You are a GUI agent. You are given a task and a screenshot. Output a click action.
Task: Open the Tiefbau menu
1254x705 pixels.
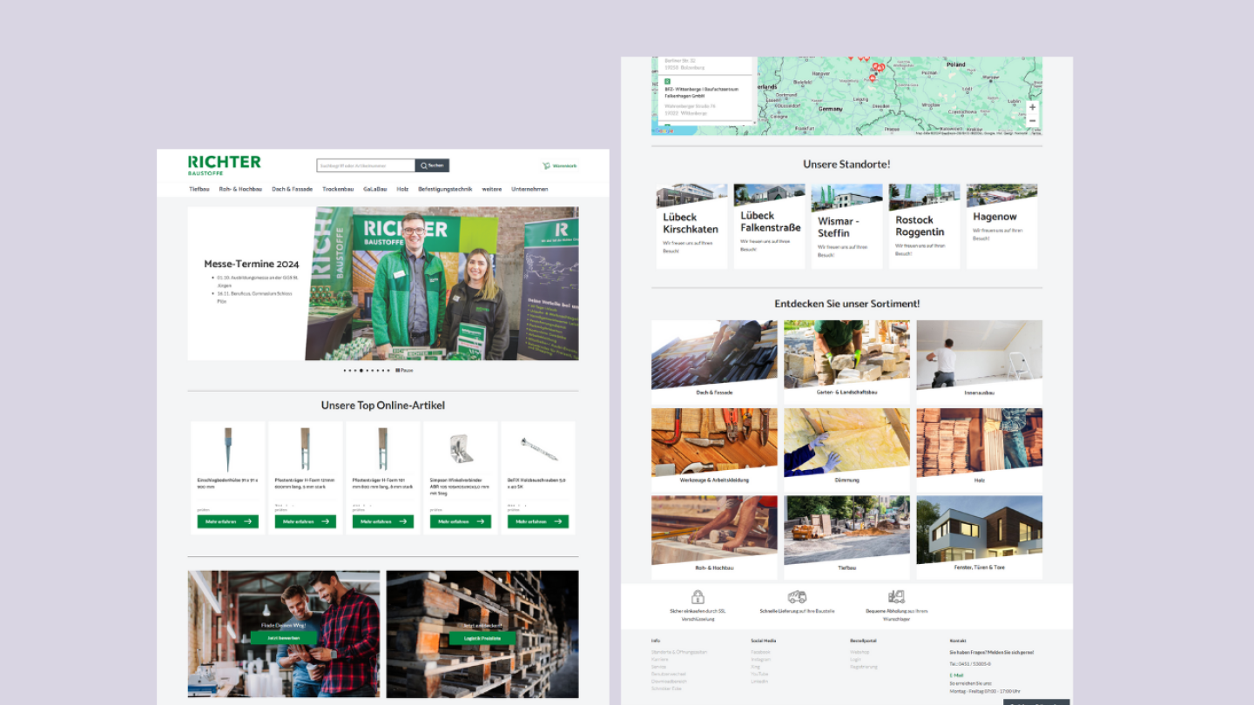[199, 189]
